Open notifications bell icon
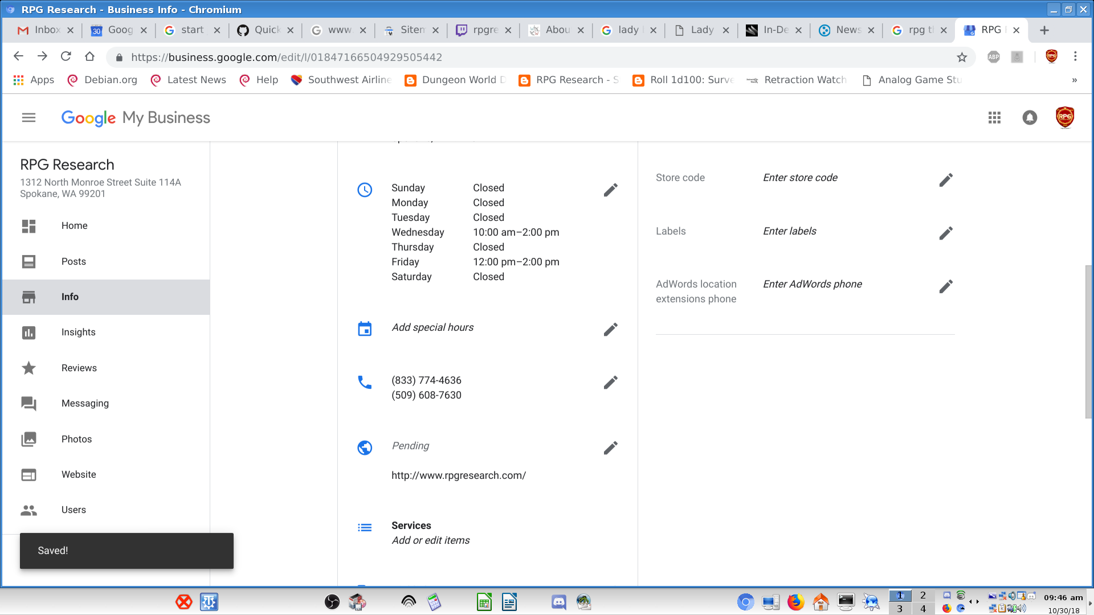This screenshot has height=615, width=1094. click(x=1029, y=118)
